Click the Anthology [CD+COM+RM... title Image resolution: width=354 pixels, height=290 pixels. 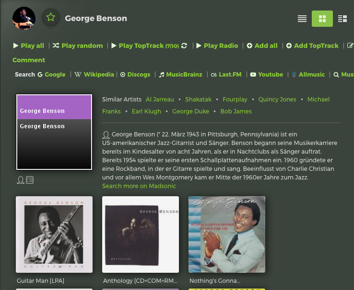point(140,281)
